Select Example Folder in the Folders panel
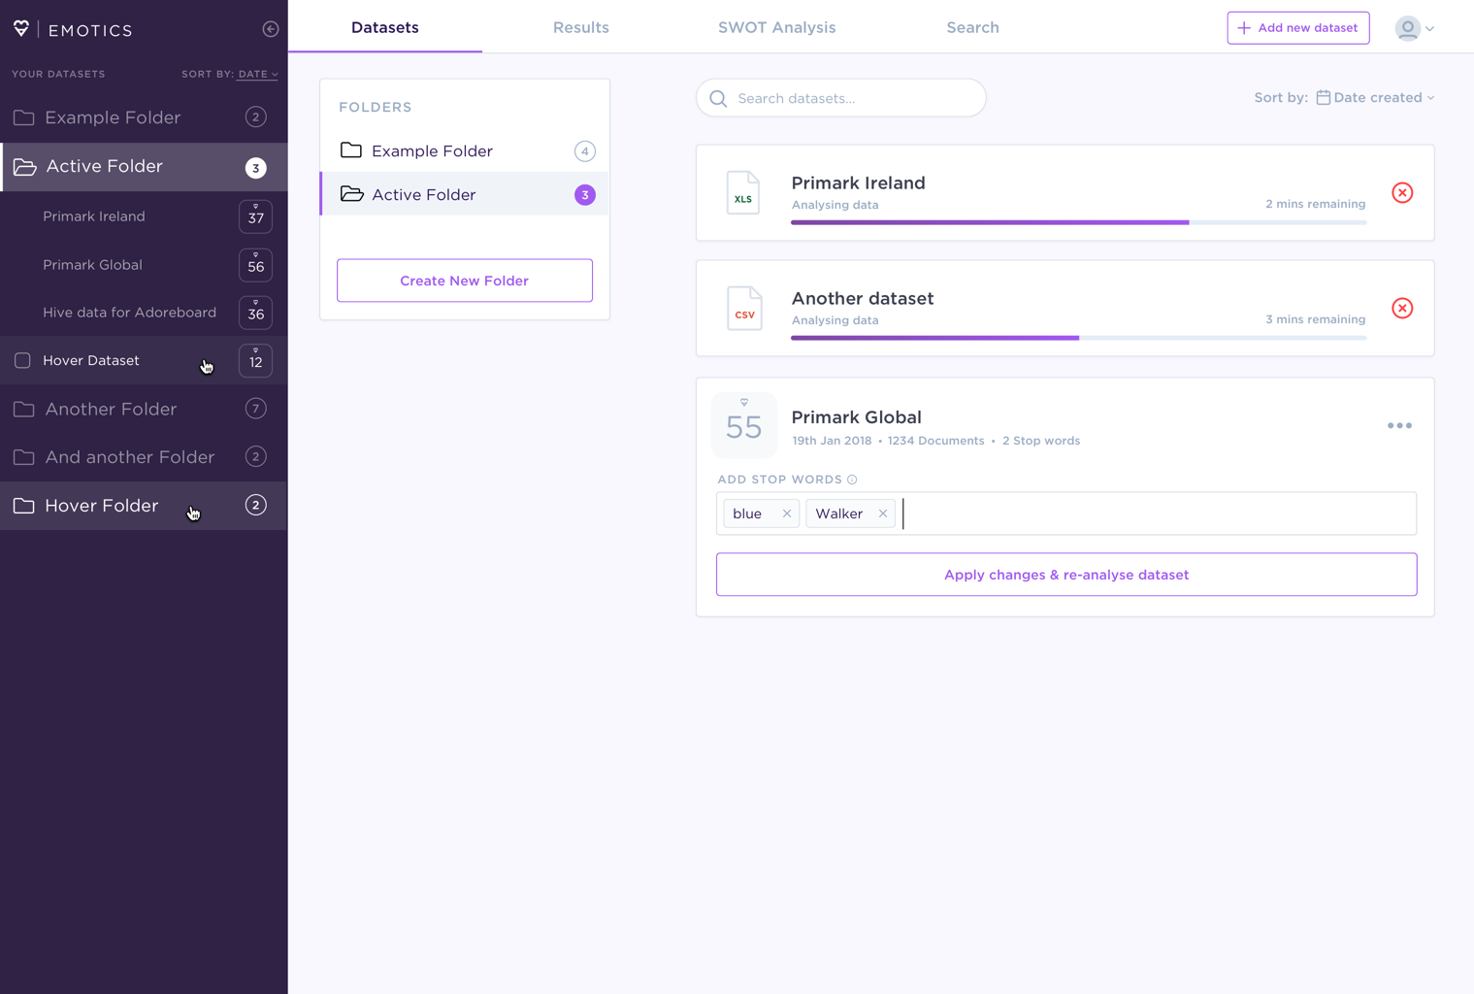 465,151
